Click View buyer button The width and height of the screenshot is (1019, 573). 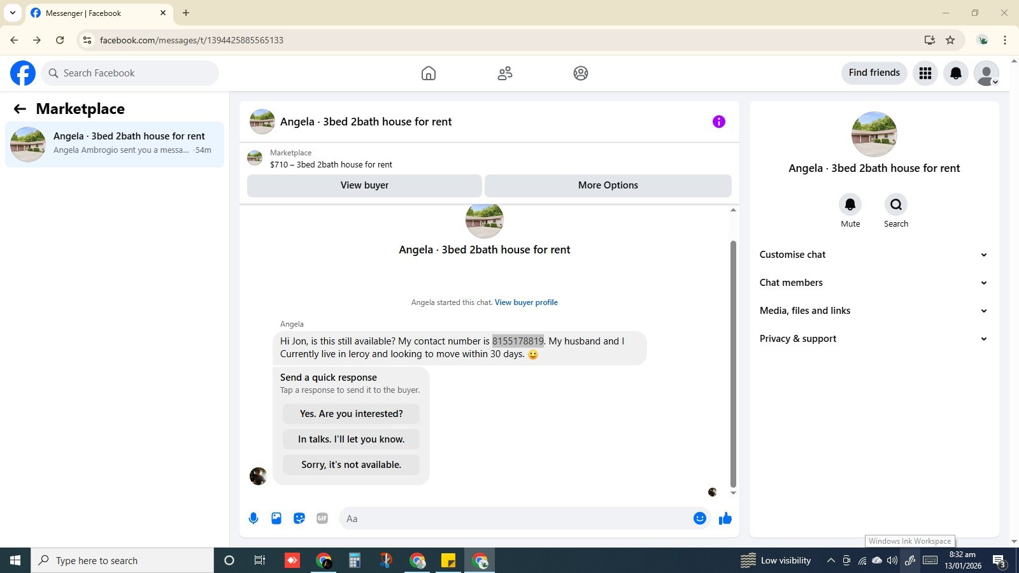[x=364, y=185]
